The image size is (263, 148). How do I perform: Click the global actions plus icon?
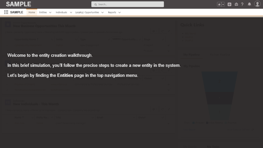click(229, 4)
